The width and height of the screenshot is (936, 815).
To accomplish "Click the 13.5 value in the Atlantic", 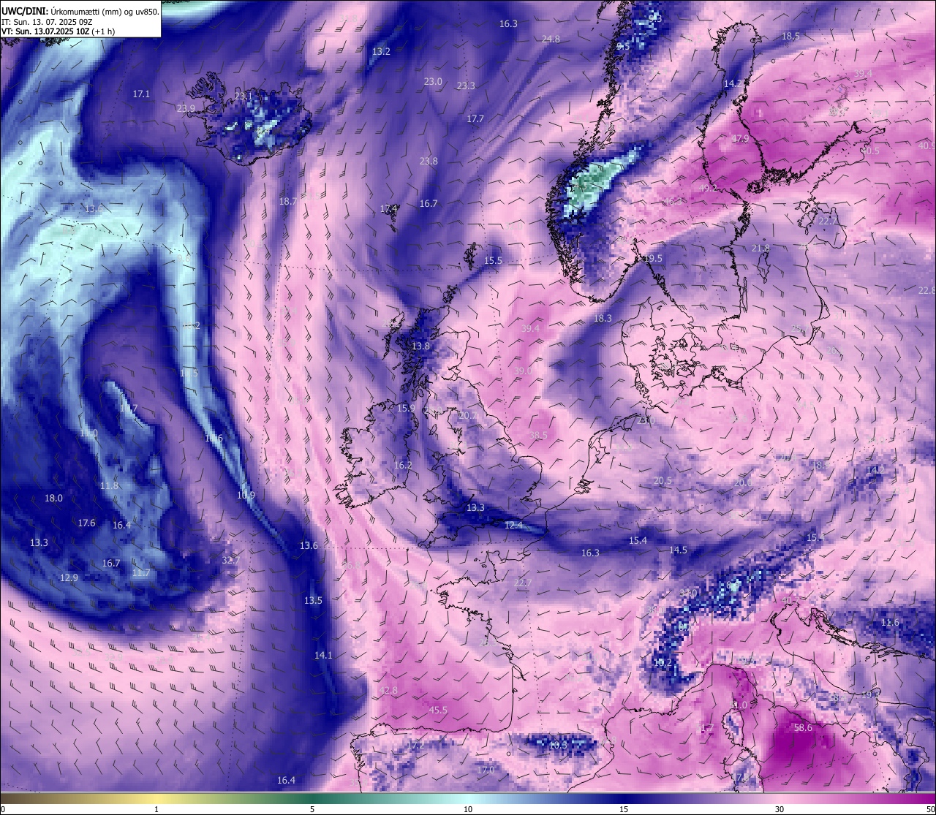I will (313, 600).
